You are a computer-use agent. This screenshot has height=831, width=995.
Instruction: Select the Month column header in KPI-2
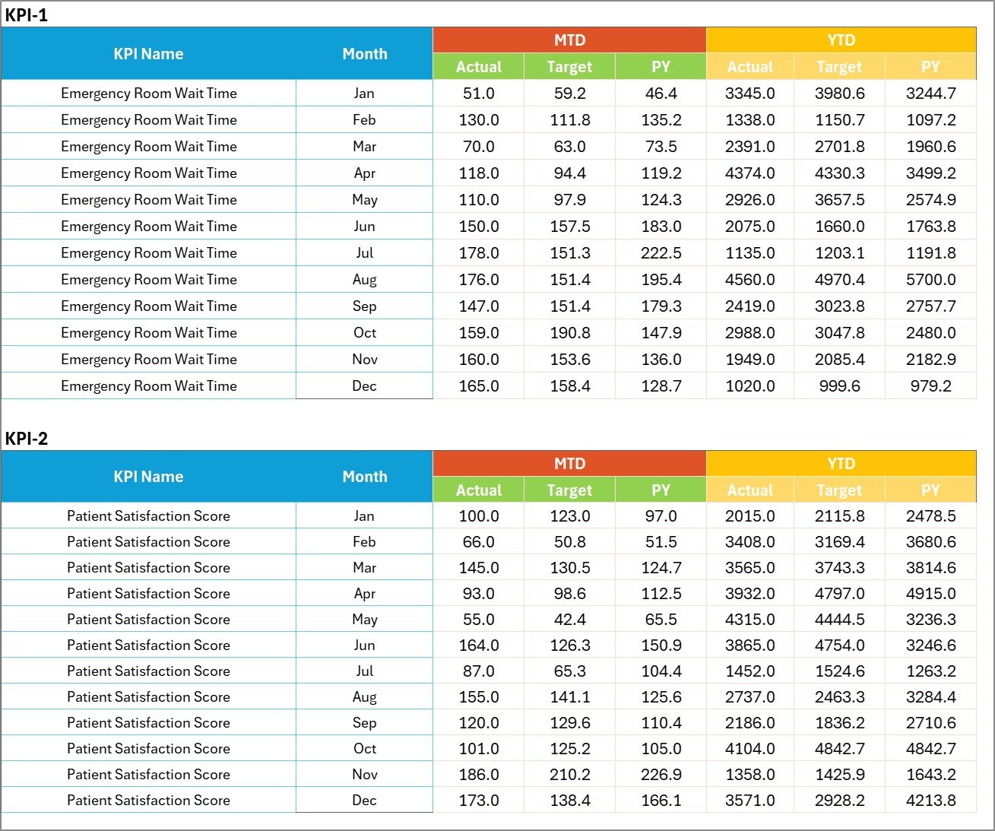[x=365, y=477]
